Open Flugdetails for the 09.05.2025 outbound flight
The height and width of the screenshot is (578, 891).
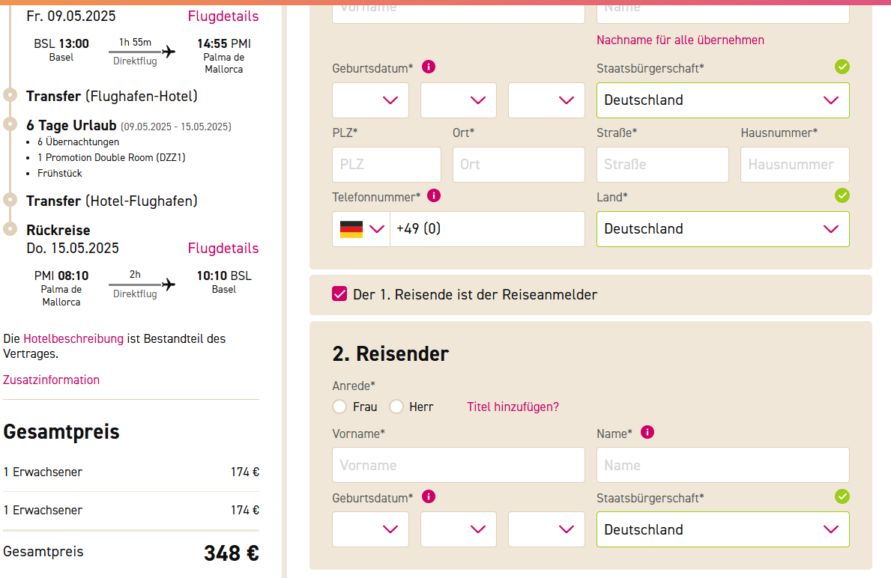[x=223, y=16]
